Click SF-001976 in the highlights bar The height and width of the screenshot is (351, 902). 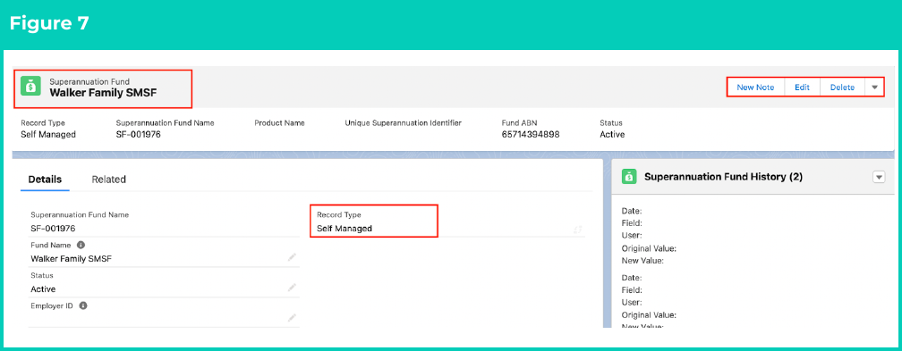coord(138,135)
